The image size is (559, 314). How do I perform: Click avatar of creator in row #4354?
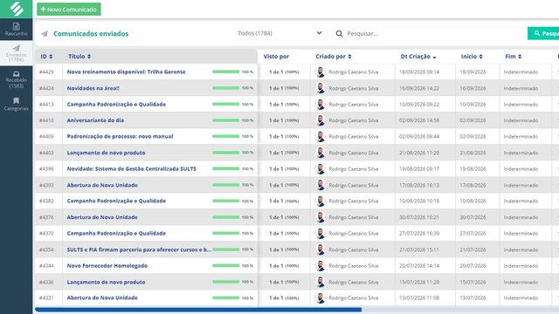[x=321, y=249]
